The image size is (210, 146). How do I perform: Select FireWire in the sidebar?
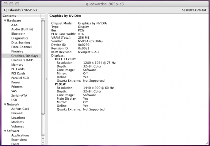(17, 51)
